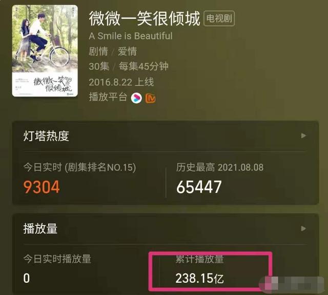
Task: Open the 播放量 header
Action: (40, 228)
